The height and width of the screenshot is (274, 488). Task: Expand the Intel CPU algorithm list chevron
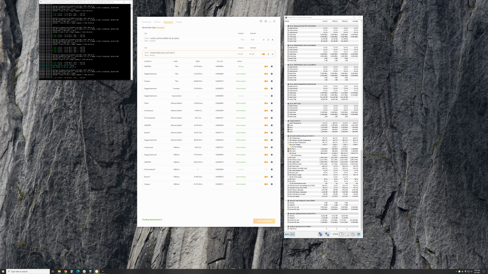[x=272, y=40]
